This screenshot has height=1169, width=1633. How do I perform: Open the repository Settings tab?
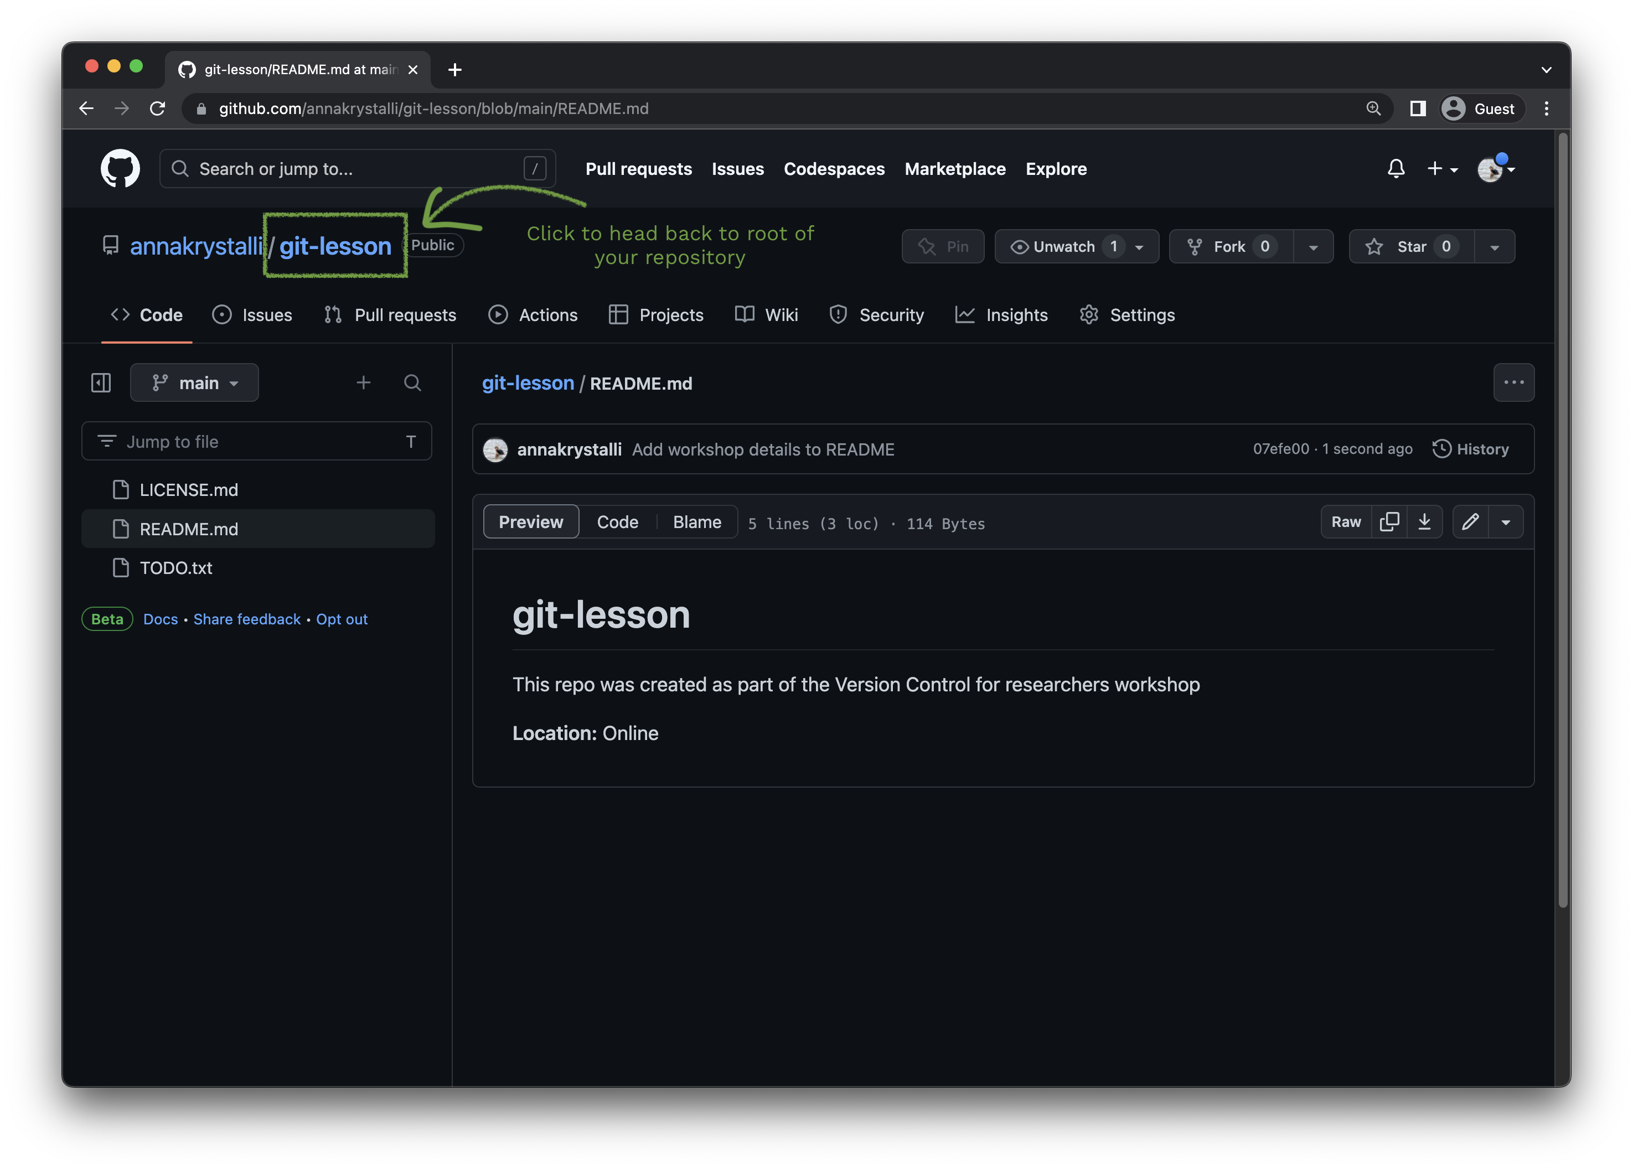[1127, 314]
